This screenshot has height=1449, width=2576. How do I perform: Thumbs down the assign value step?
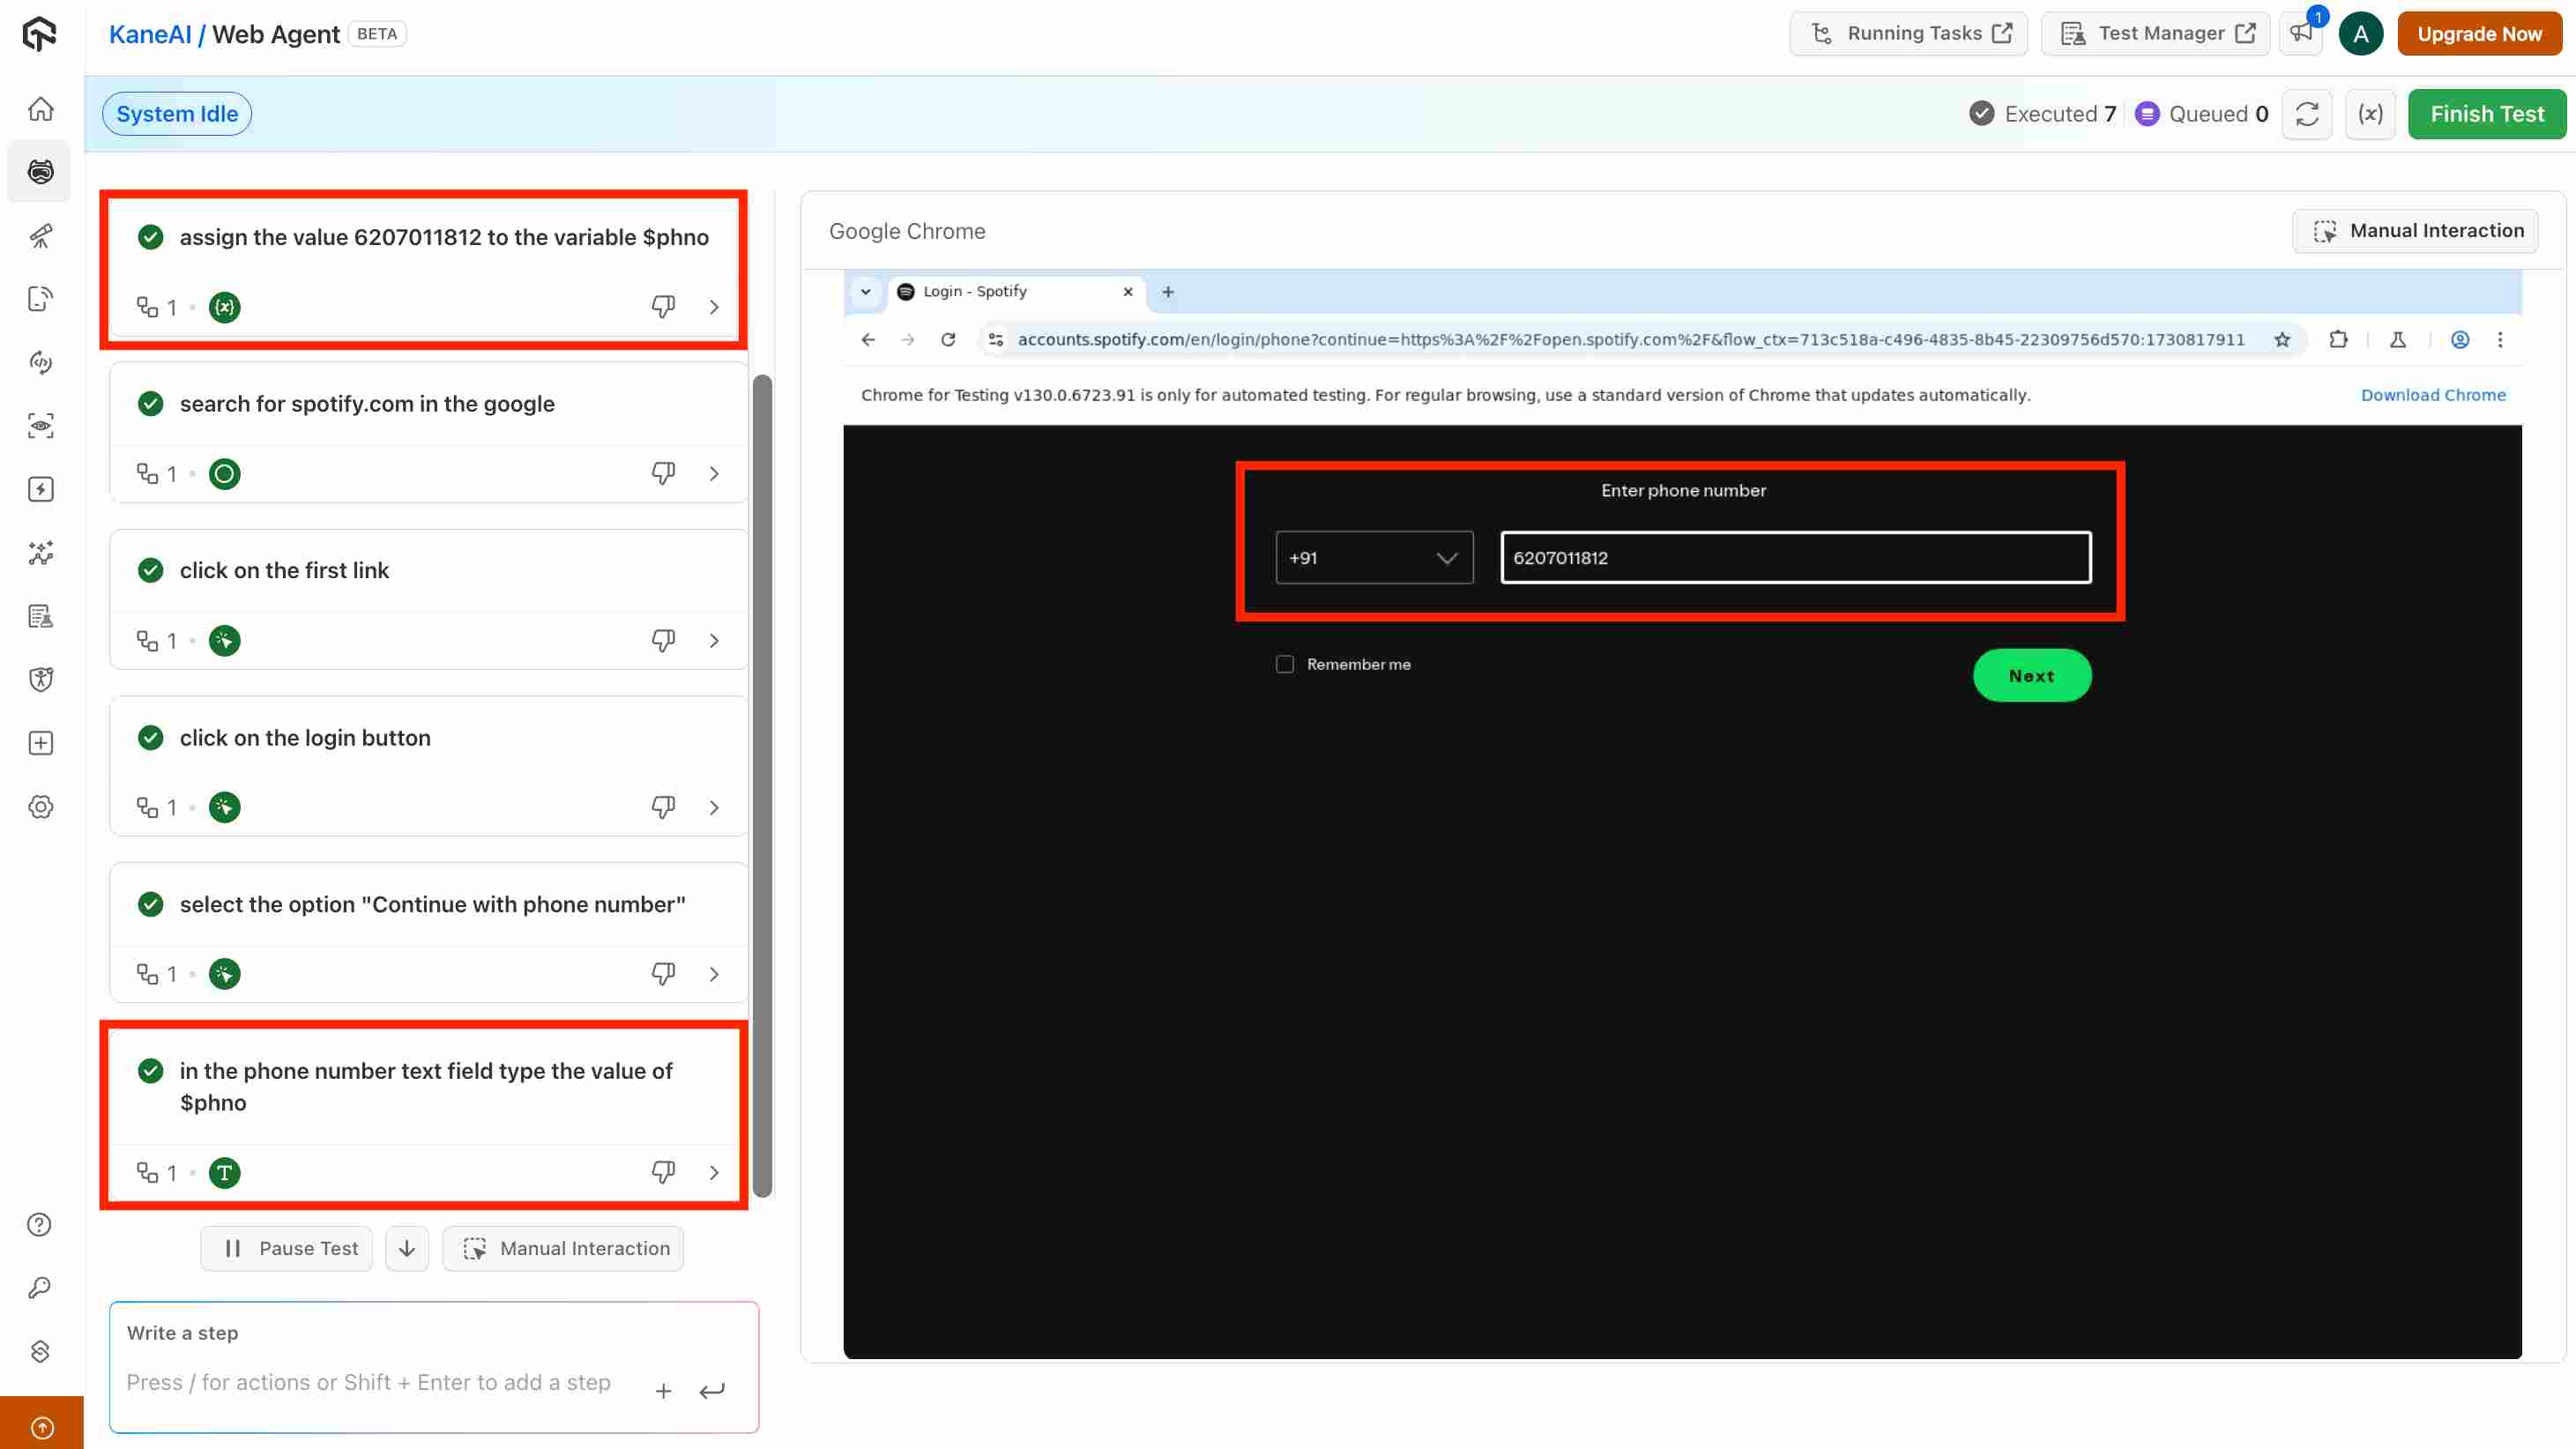pyautogui.click(x=663, y=307)
